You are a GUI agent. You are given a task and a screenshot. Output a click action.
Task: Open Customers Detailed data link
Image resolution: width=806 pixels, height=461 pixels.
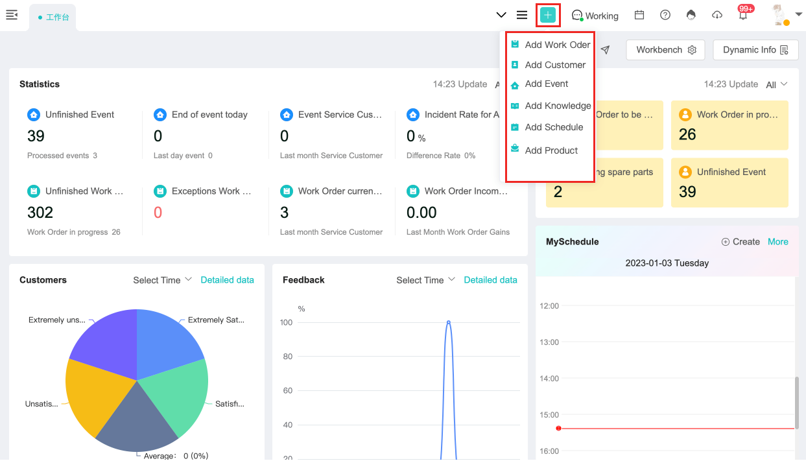click(x=228, y=280)
